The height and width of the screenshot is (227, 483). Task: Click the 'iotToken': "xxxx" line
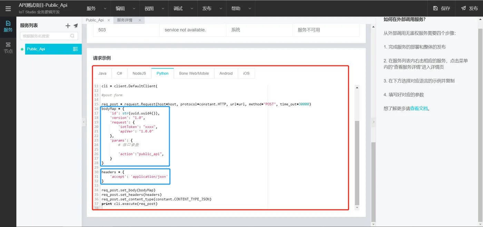pos(138,127)
